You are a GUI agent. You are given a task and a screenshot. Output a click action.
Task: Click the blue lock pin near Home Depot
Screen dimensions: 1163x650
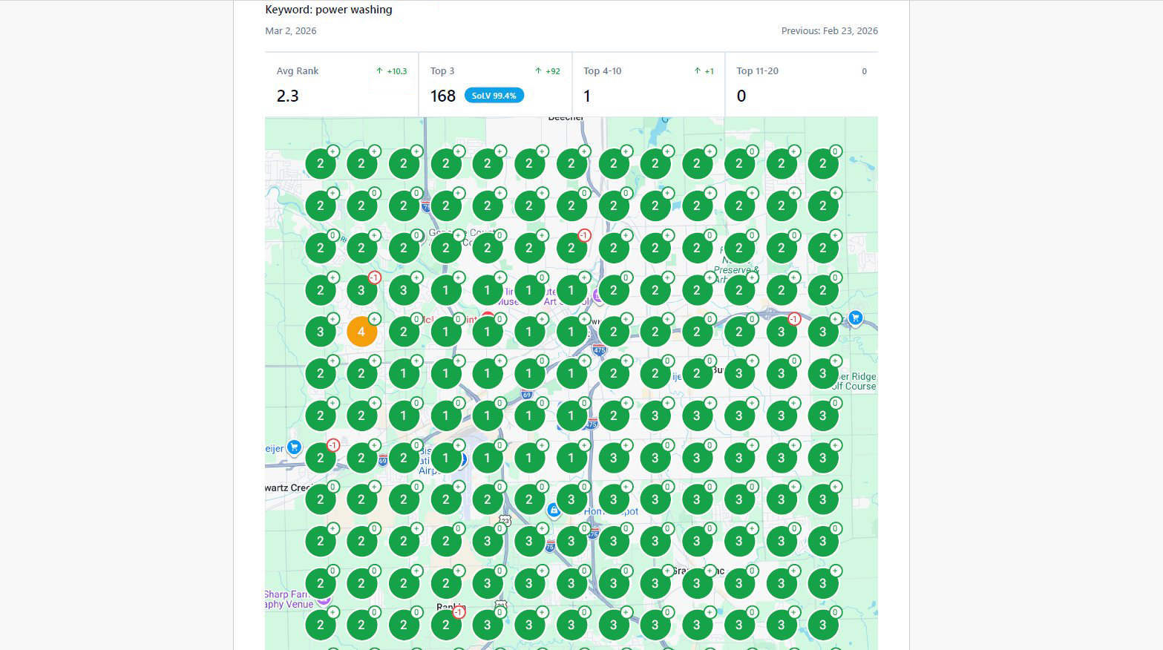pyautogui.click(x=554, y=511)
